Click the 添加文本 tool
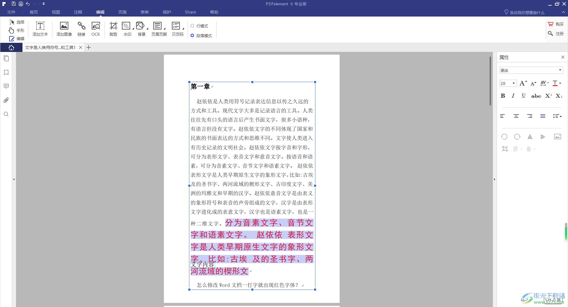This screenshot has height=307, width=568. (x=40, y=29)
